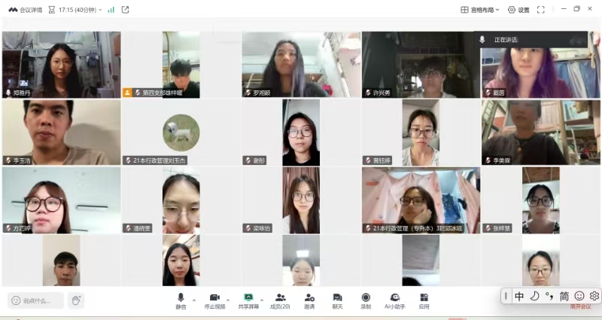Expand the video options arrow
This screenshot has width=602, height=320.
click(x=228, y=299)
